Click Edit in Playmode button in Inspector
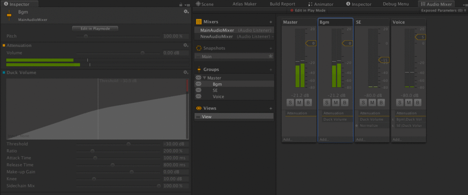Image resolution: width=468 pixels, height=195 pixels. pyautogui.click(x=95, y=29)
